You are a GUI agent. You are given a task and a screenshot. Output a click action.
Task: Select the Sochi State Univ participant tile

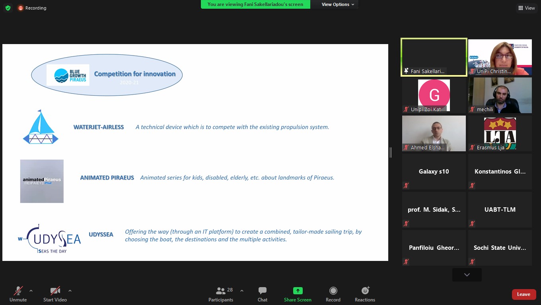pos(500,248)
